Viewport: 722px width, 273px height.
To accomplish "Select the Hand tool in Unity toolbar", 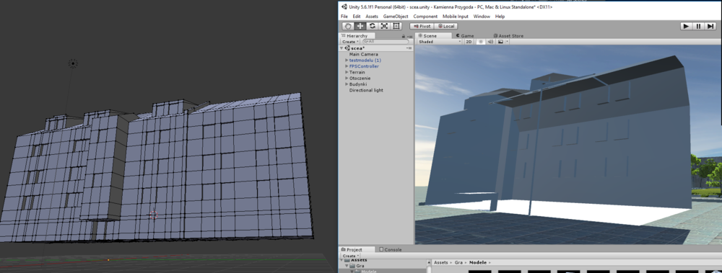I will coord(348,26).
